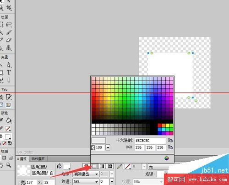Open the system color picker wheel
The height and width of the screenshot is (185, 229).
(x=167, y=158)
